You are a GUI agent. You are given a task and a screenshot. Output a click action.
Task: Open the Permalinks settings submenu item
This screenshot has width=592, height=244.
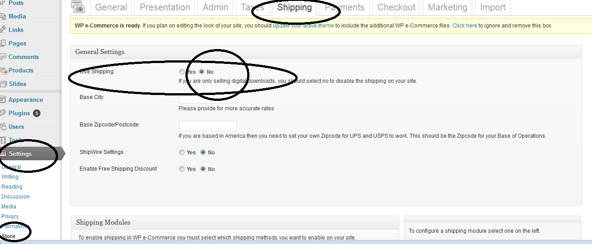click(15, 226)
